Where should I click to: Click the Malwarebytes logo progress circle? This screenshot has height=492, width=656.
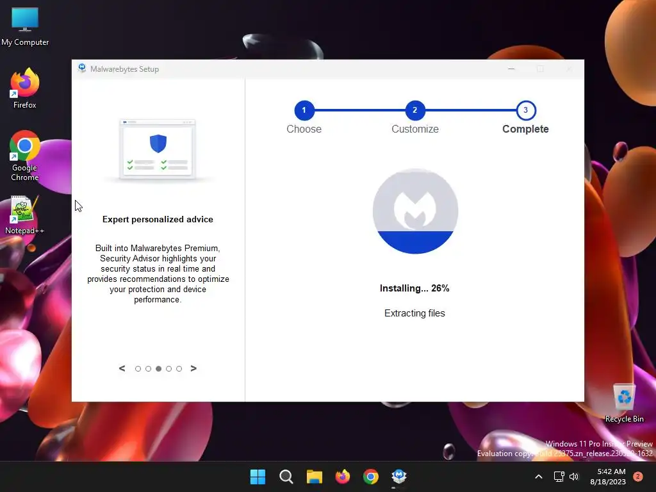[415, 211]
